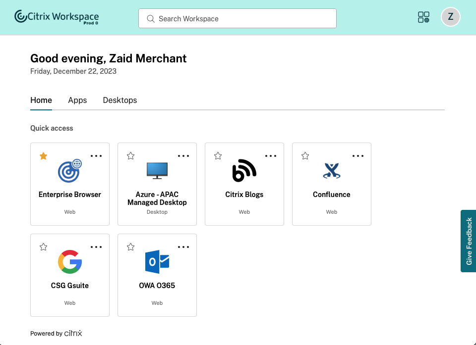Toggle the favorite star on Confluence
This screenshot has height=345, width=476.
click(x=305, y=156)
